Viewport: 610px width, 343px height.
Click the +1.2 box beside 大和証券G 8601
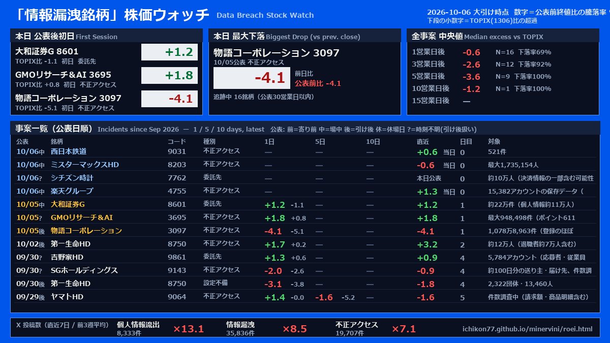pyautogui.click(x=169, y=52)
